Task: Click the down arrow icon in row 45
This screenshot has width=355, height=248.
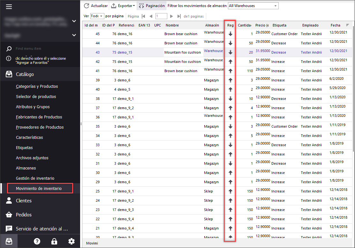Action: coord(230,34)
